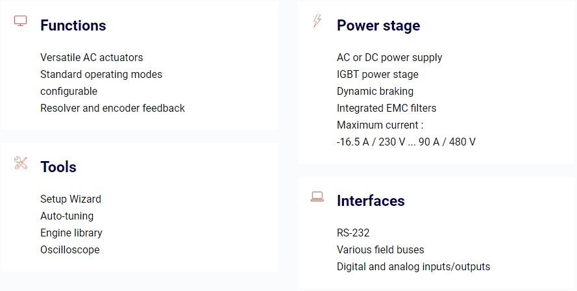Click the monitor icon beside Functions
This screenshot has height=291, width=577.
point(21,21)
